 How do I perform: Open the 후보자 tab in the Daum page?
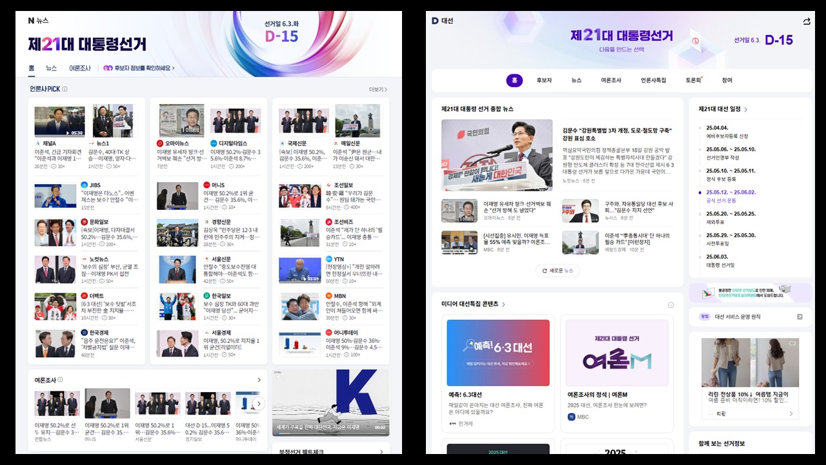click(544, 80)
